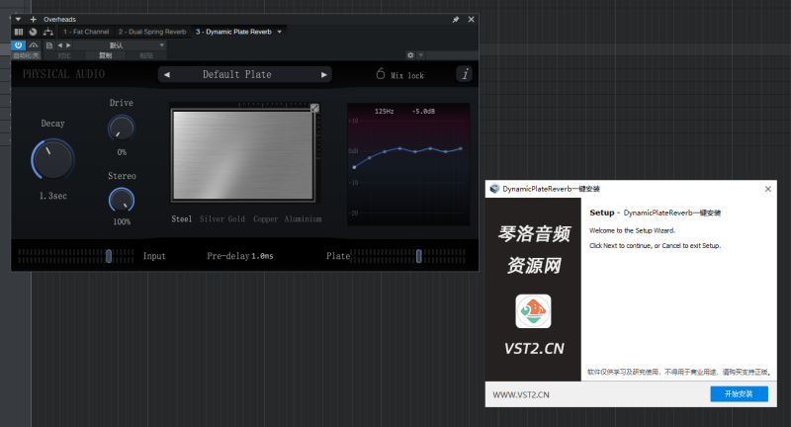
Task: Toggle the Mix lock padlock
Action: coord(381,73)
